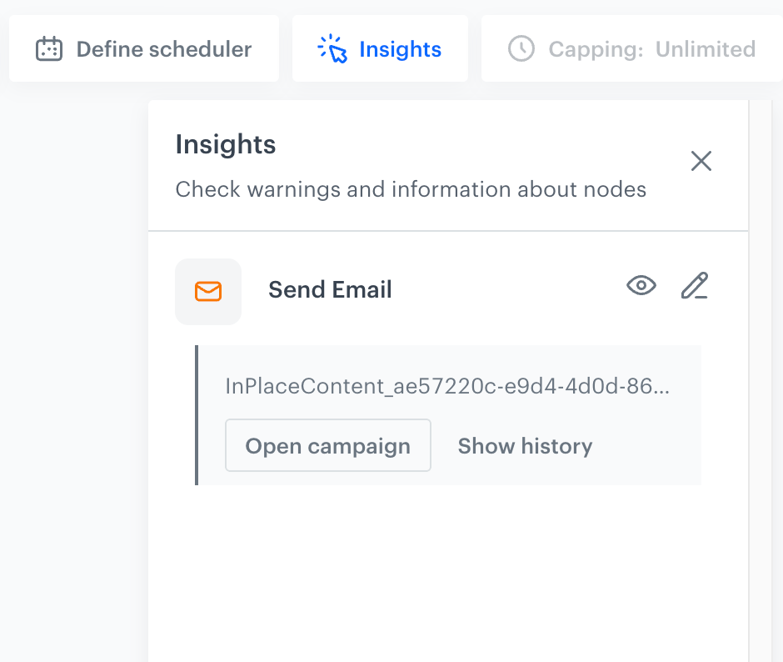The image size is (783, 662).
Task: Click the Open campaign button
Action: click(327, 445)
